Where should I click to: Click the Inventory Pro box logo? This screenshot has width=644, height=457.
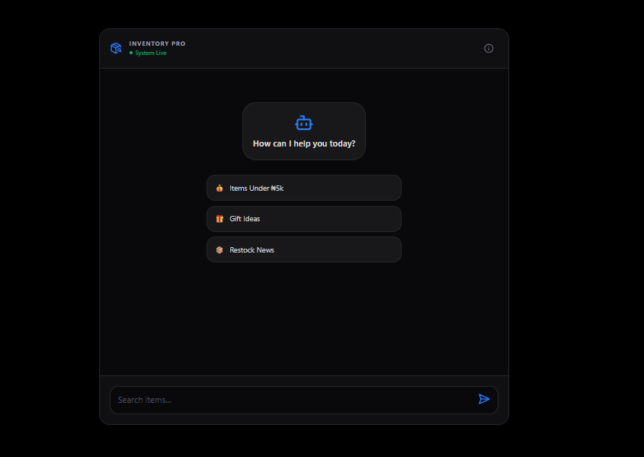click(x=116, y=48)
